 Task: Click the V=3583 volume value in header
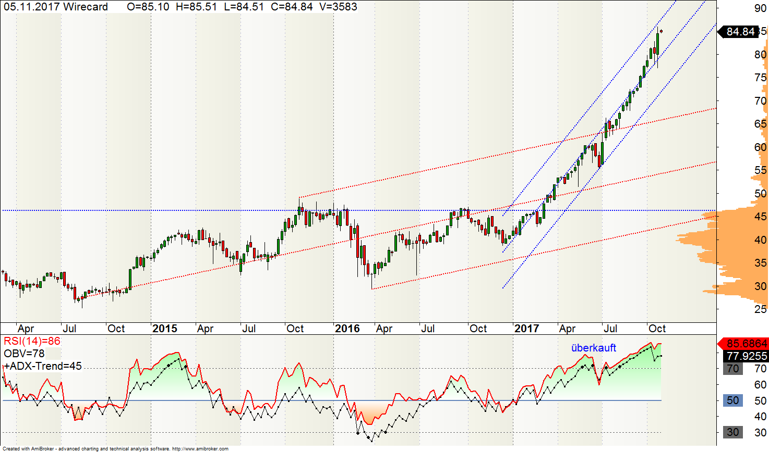[x=338, y=7]
